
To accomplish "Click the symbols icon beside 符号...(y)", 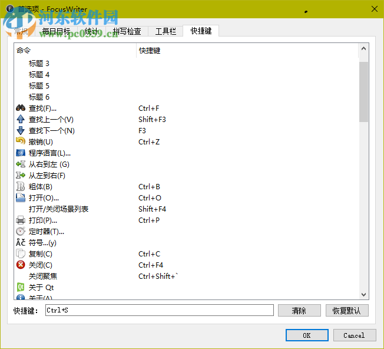I will coord(21,242).
